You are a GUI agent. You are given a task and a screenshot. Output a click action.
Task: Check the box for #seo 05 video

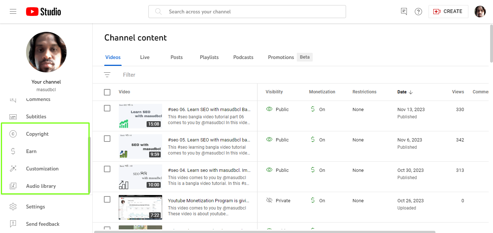coord(107,139)
